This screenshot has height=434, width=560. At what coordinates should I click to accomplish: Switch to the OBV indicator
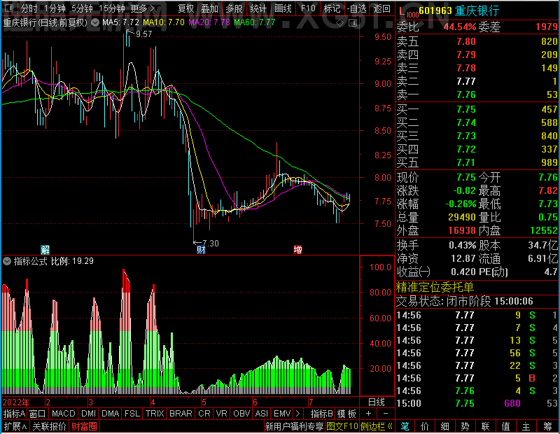pos(241,414)
